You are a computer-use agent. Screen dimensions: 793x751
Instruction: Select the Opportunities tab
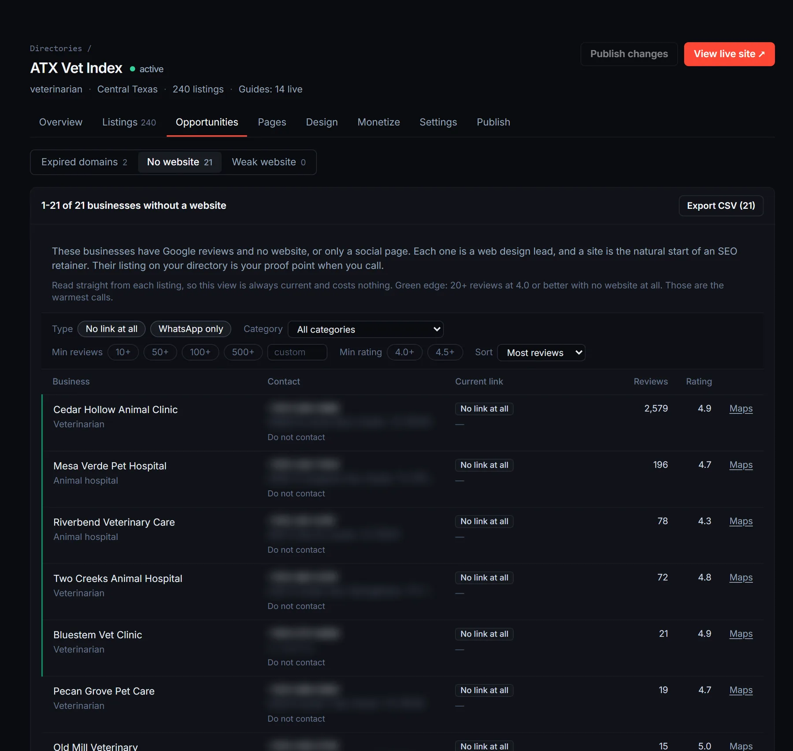click(207, 122)
